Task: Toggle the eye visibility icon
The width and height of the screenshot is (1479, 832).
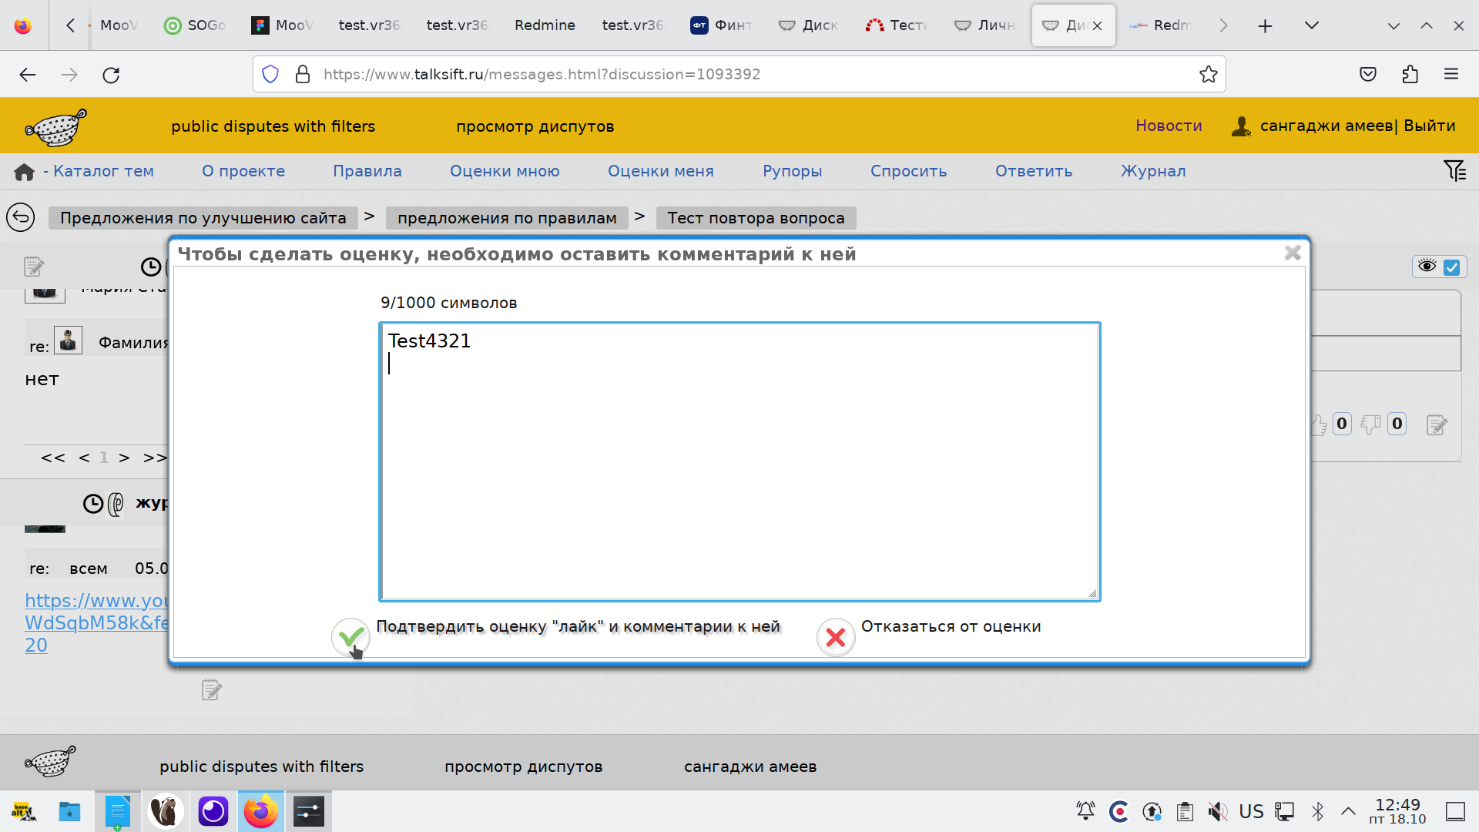Action: click(1427, 267)
